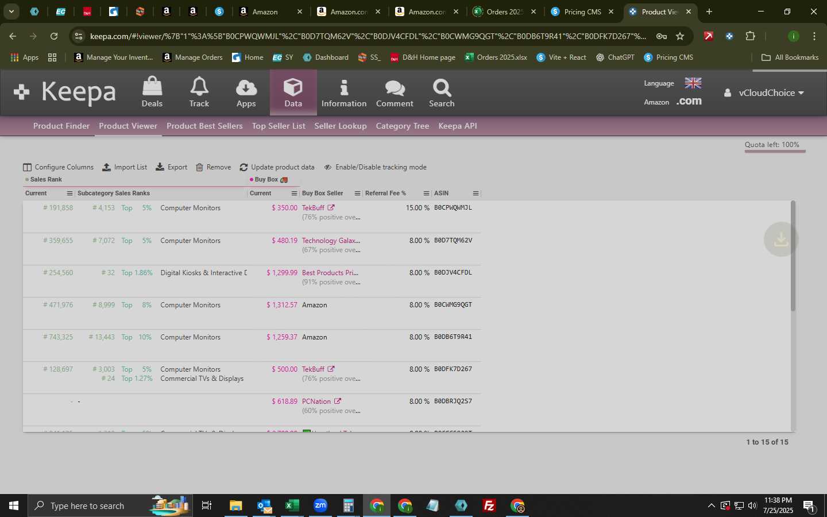Image resolution: width=827 pixels, height=517 pixels.
Task: Click the Keepa logo
Action: click(x=65, y=92)
